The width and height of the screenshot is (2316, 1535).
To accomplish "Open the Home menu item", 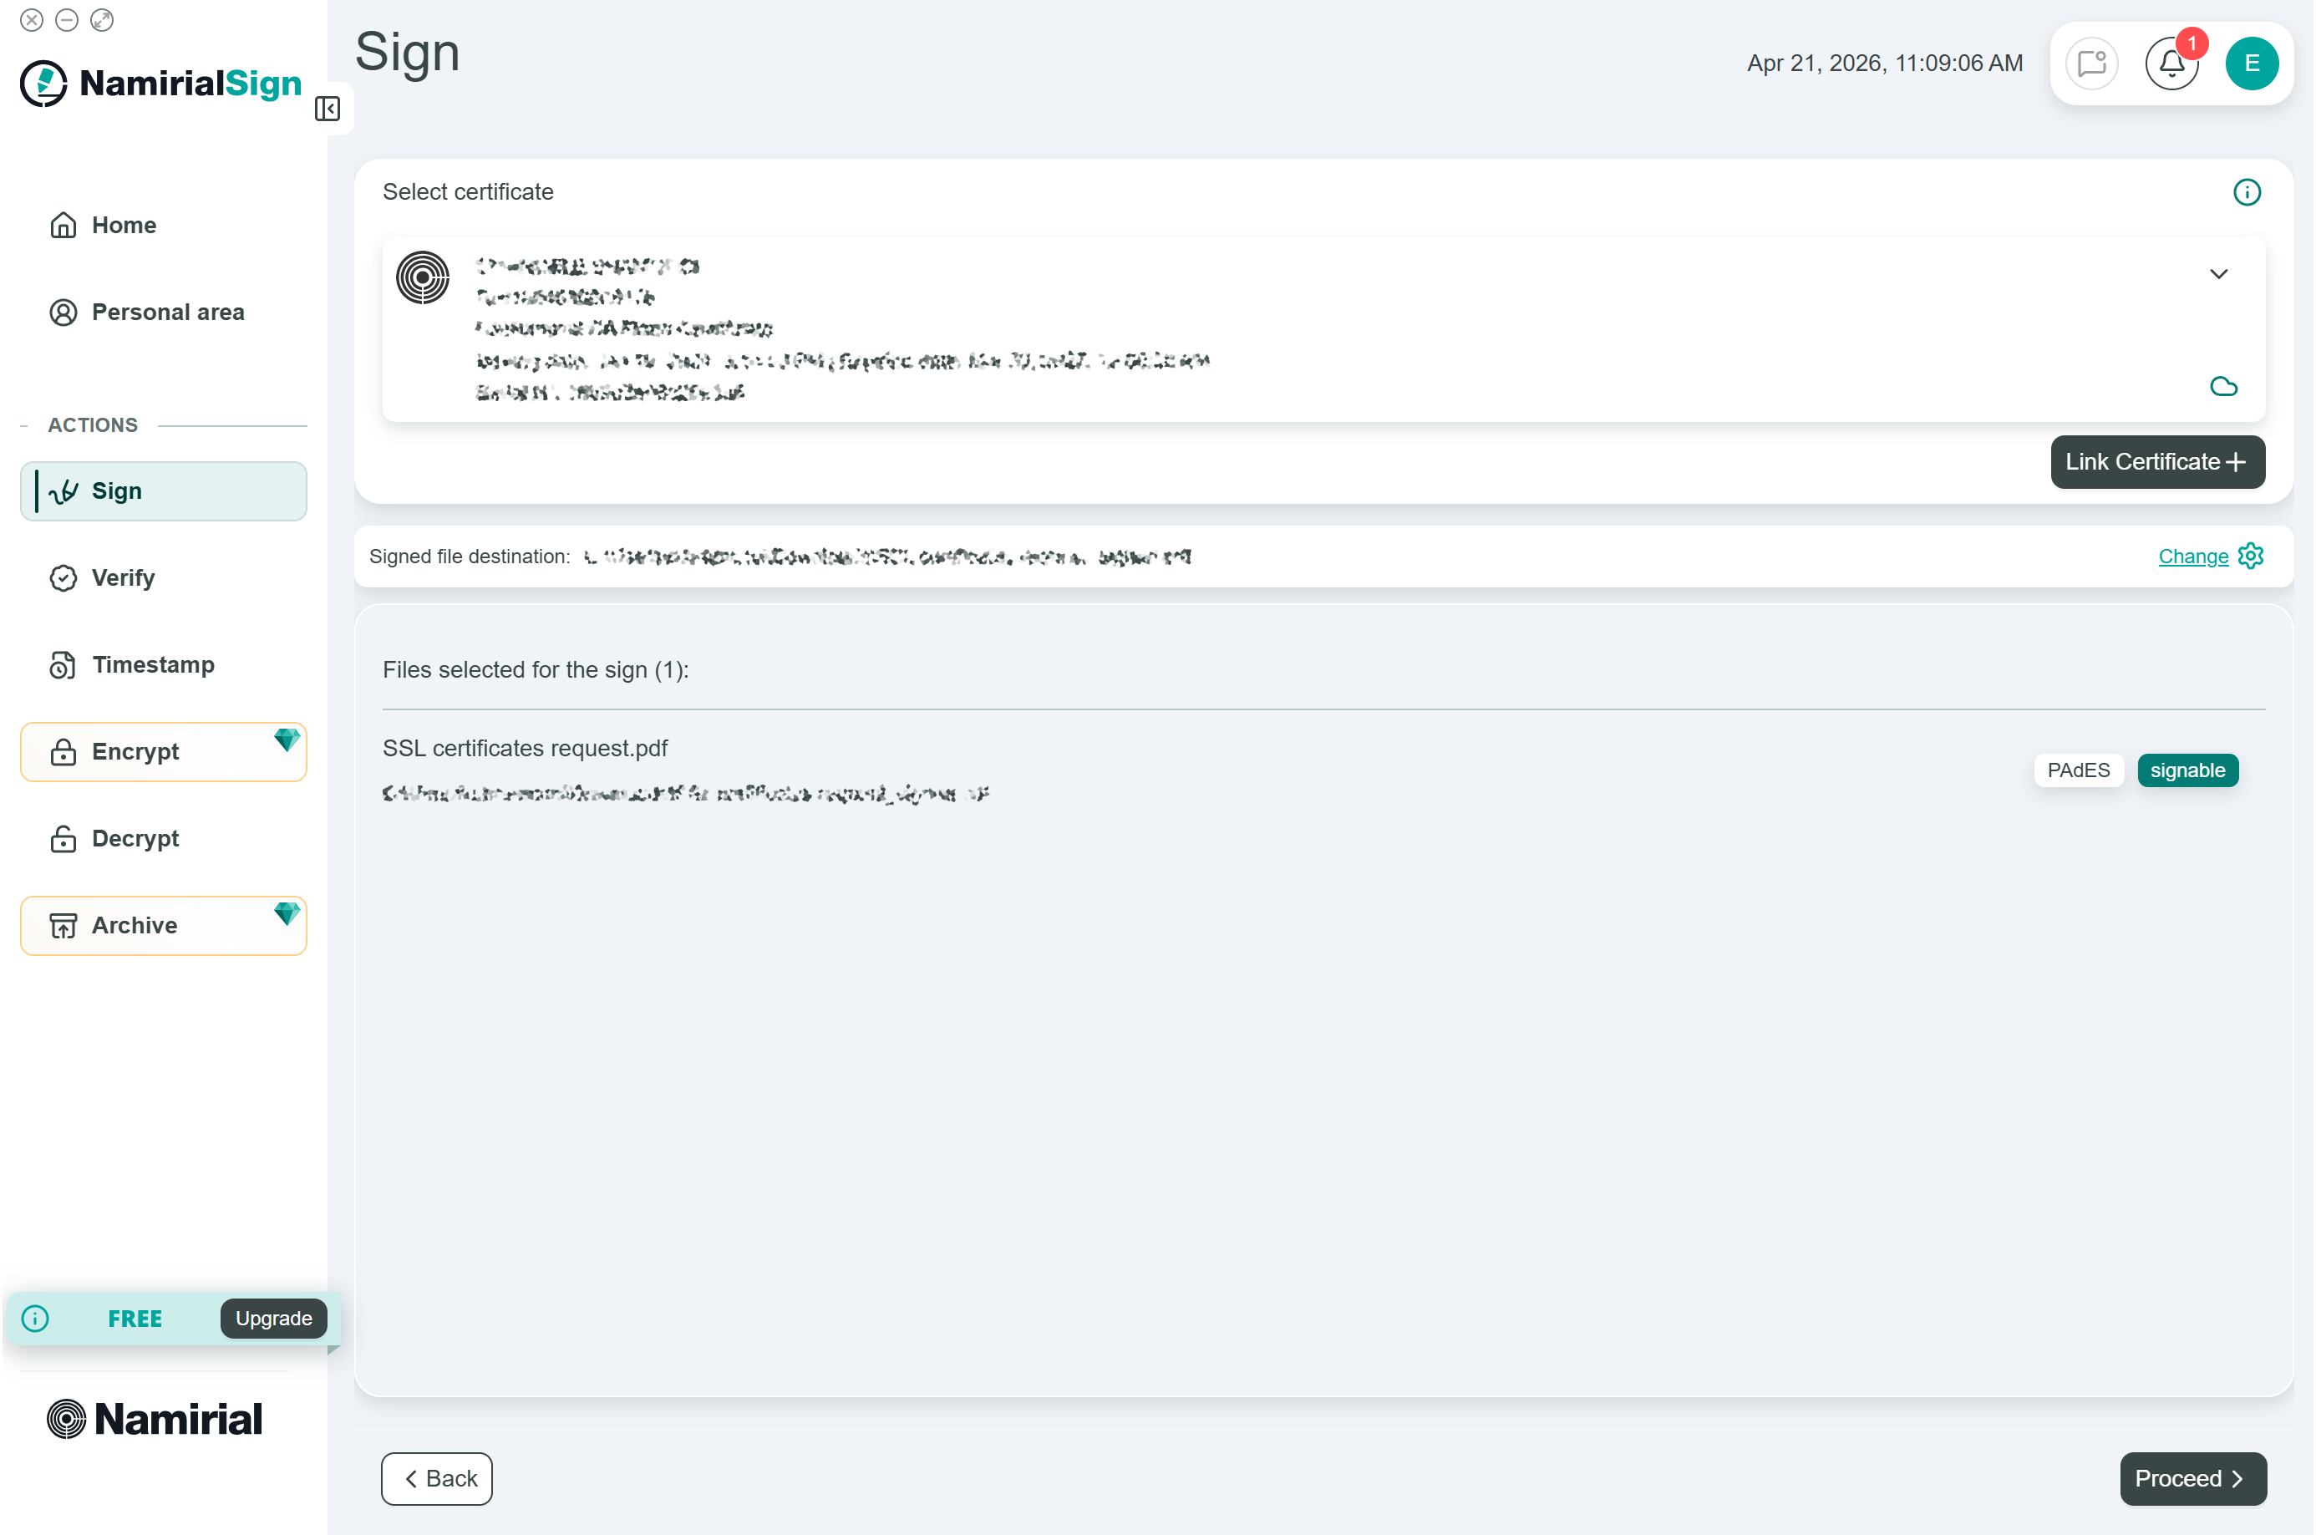I will (x=124, y=225).
